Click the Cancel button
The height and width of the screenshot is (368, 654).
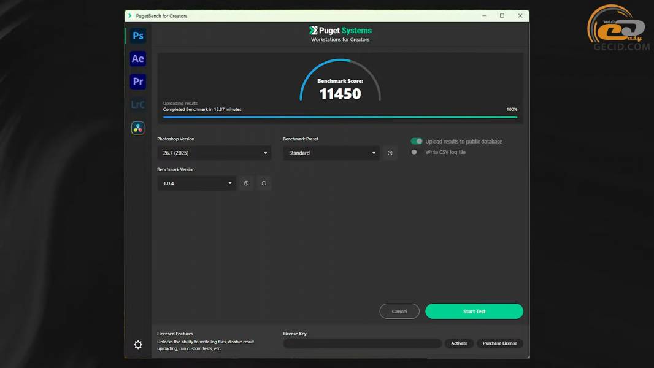click(399, 312)
